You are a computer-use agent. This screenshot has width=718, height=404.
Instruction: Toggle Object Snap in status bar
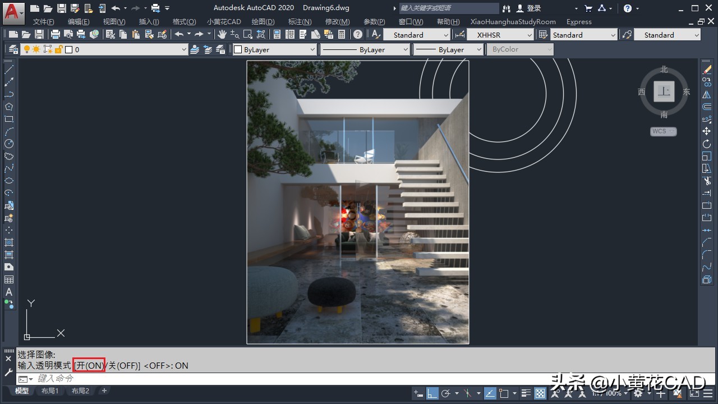point(504,393)
